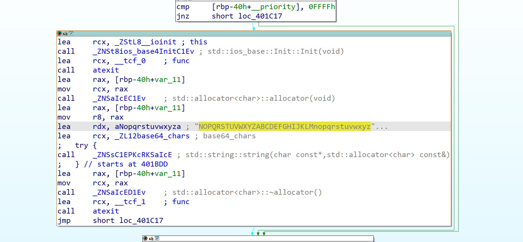
Task: Click the _ZStL8__ioinit symbol
Action: click(x=145, y=42)
